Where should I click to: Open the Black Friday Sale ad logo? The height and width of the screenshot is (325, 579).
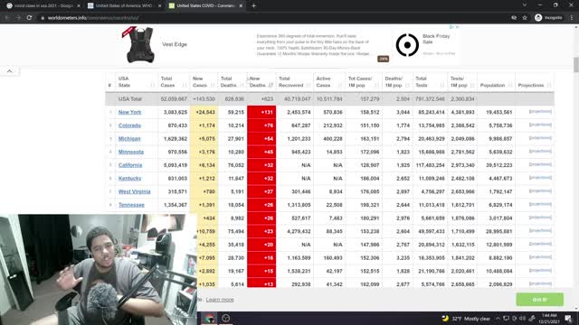click(407, 45)
